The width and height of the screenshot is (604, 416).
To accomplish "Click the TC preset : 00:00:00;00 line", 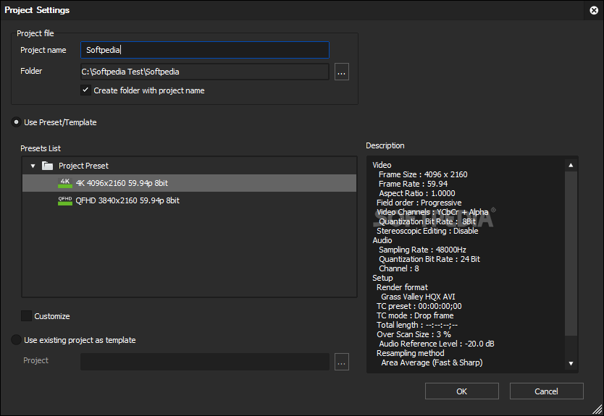I will coord(419,306).
